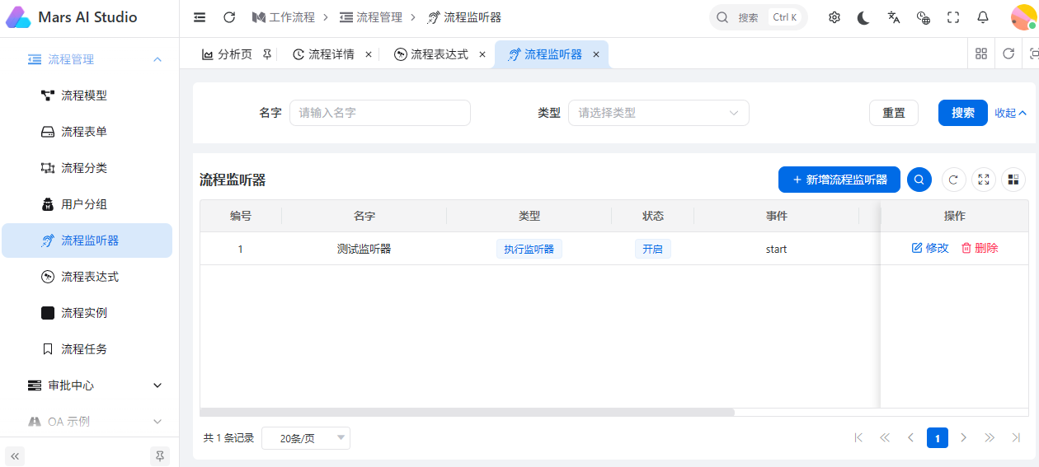Open the settings gear icon in the header
The image size is (1039, 467).
tap(834, 17)
